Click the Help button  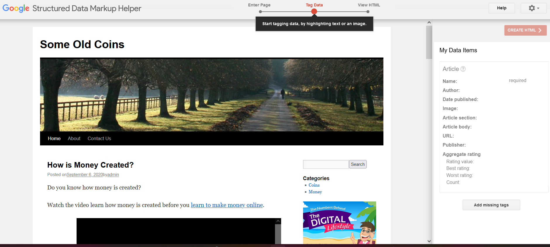[x=501, y=8]
